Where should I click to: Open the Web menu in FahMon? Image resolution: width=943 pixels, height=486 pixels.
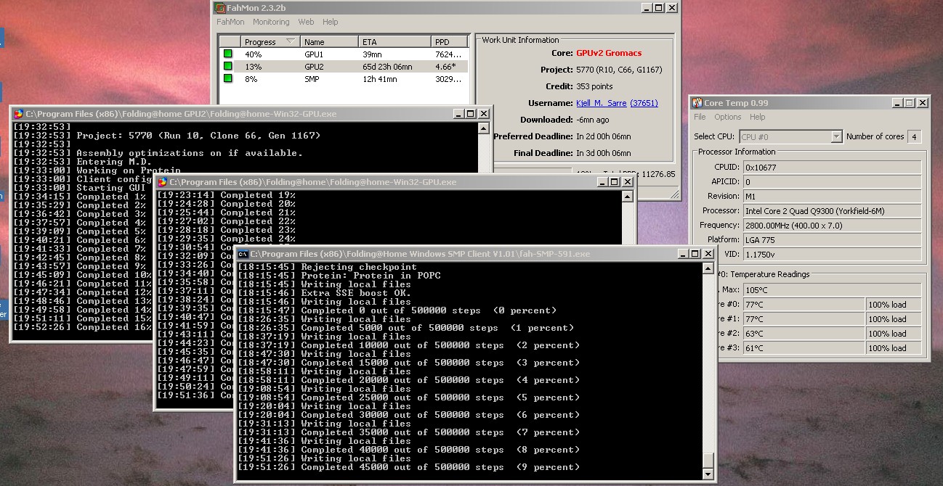coord(306,22)
